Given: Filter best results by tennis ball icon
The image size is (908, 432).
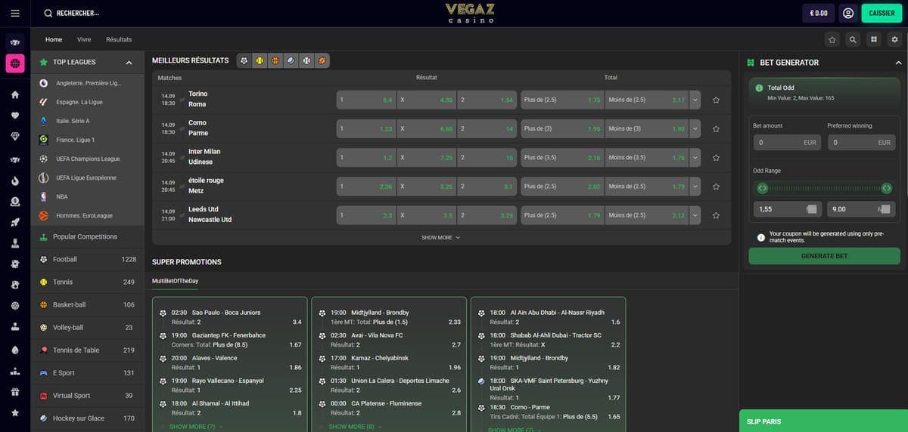Looking at the screenshot, I should pos(260,60).
